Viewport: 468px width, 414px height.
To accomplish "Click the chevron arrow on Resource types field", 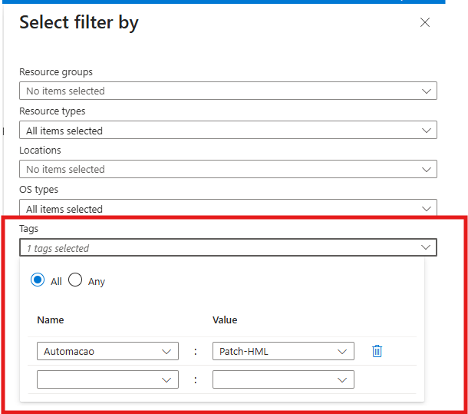I will (x=427, y=131).
